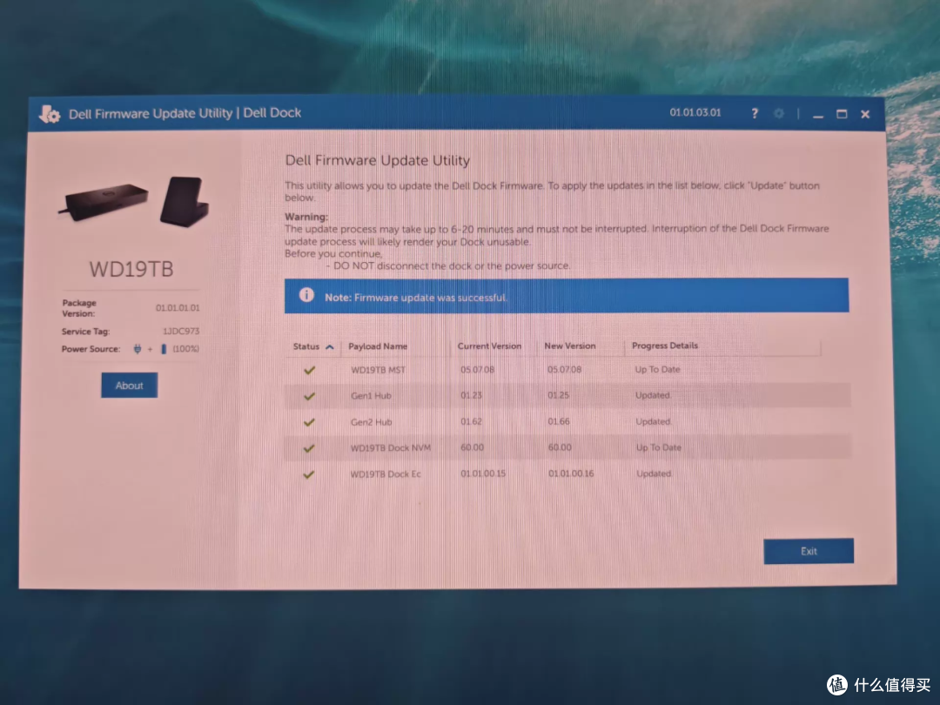Select the Gen2 Hub payload name
Screen dimensions: 940x705
tap(371, 422)
